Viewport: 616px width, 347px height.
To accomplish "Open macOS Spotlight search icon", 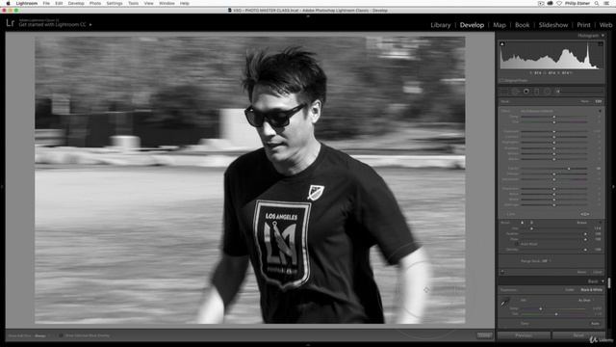I will (x=597, y=3).
